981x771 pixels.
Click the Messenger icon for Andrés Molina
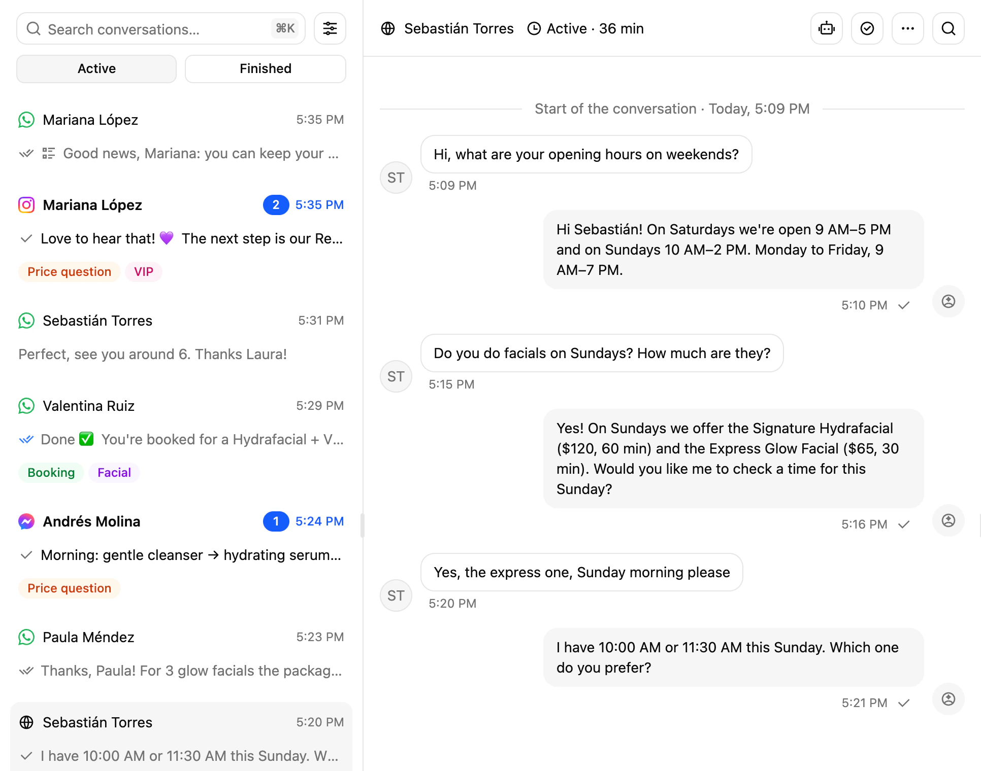tap(26, 521)
